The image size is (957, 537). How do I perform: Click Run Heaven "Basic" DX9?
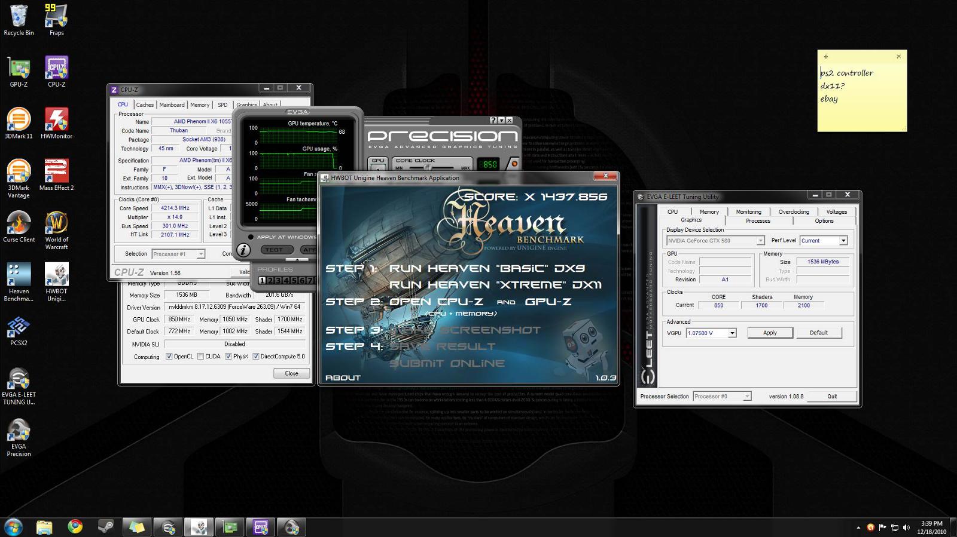click(x=487, y=268)
